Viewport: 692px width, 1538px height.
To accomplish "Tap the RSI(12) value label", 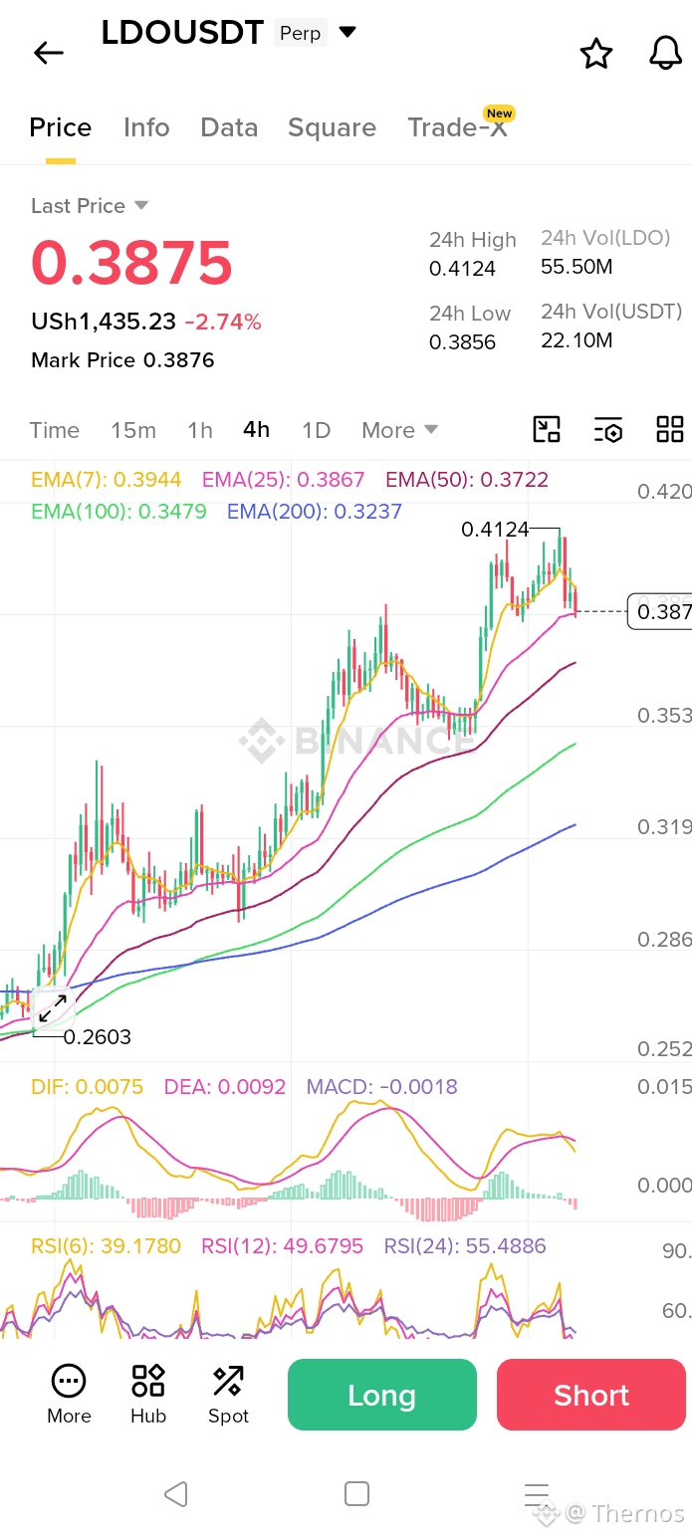I will pos(283,1246).
